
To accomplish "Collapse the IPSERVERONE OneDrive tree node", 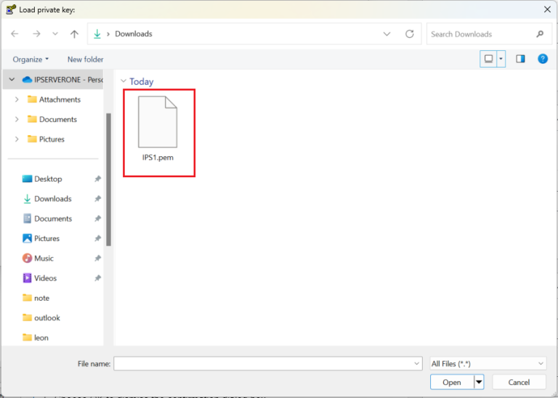I will coord(12,80).
